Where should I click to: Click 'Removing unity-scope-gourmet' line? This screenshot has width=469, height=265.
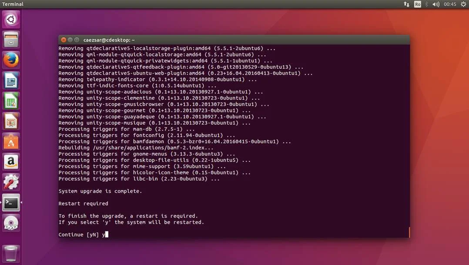(x=154, y=111)
